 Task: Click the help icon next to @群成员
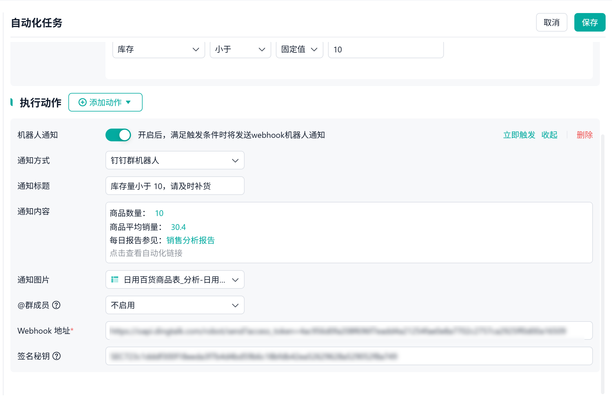(x=56, y=305)
